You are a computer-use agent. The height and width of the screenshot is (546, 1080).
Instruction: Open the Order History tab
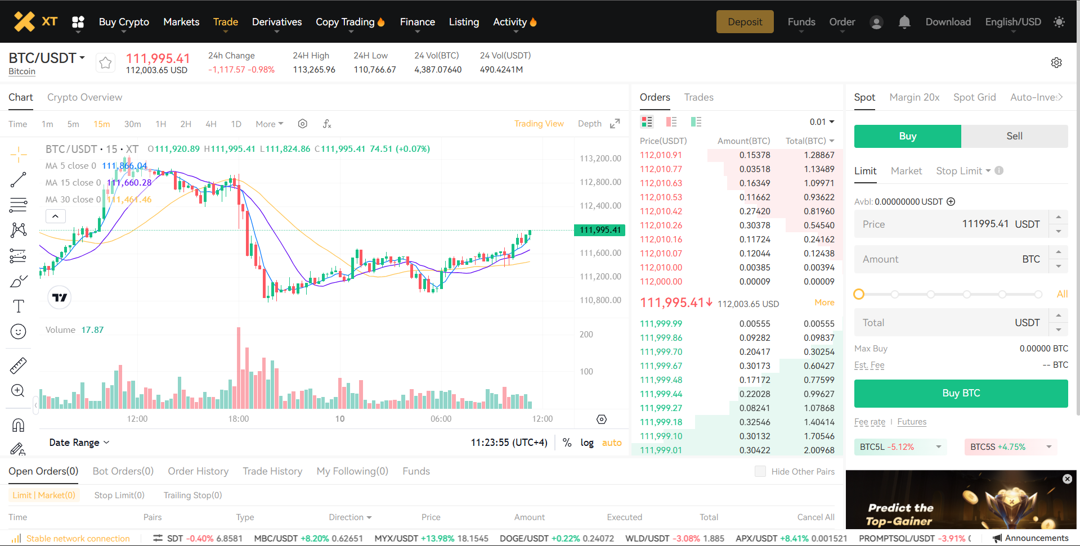coord(198,471)
